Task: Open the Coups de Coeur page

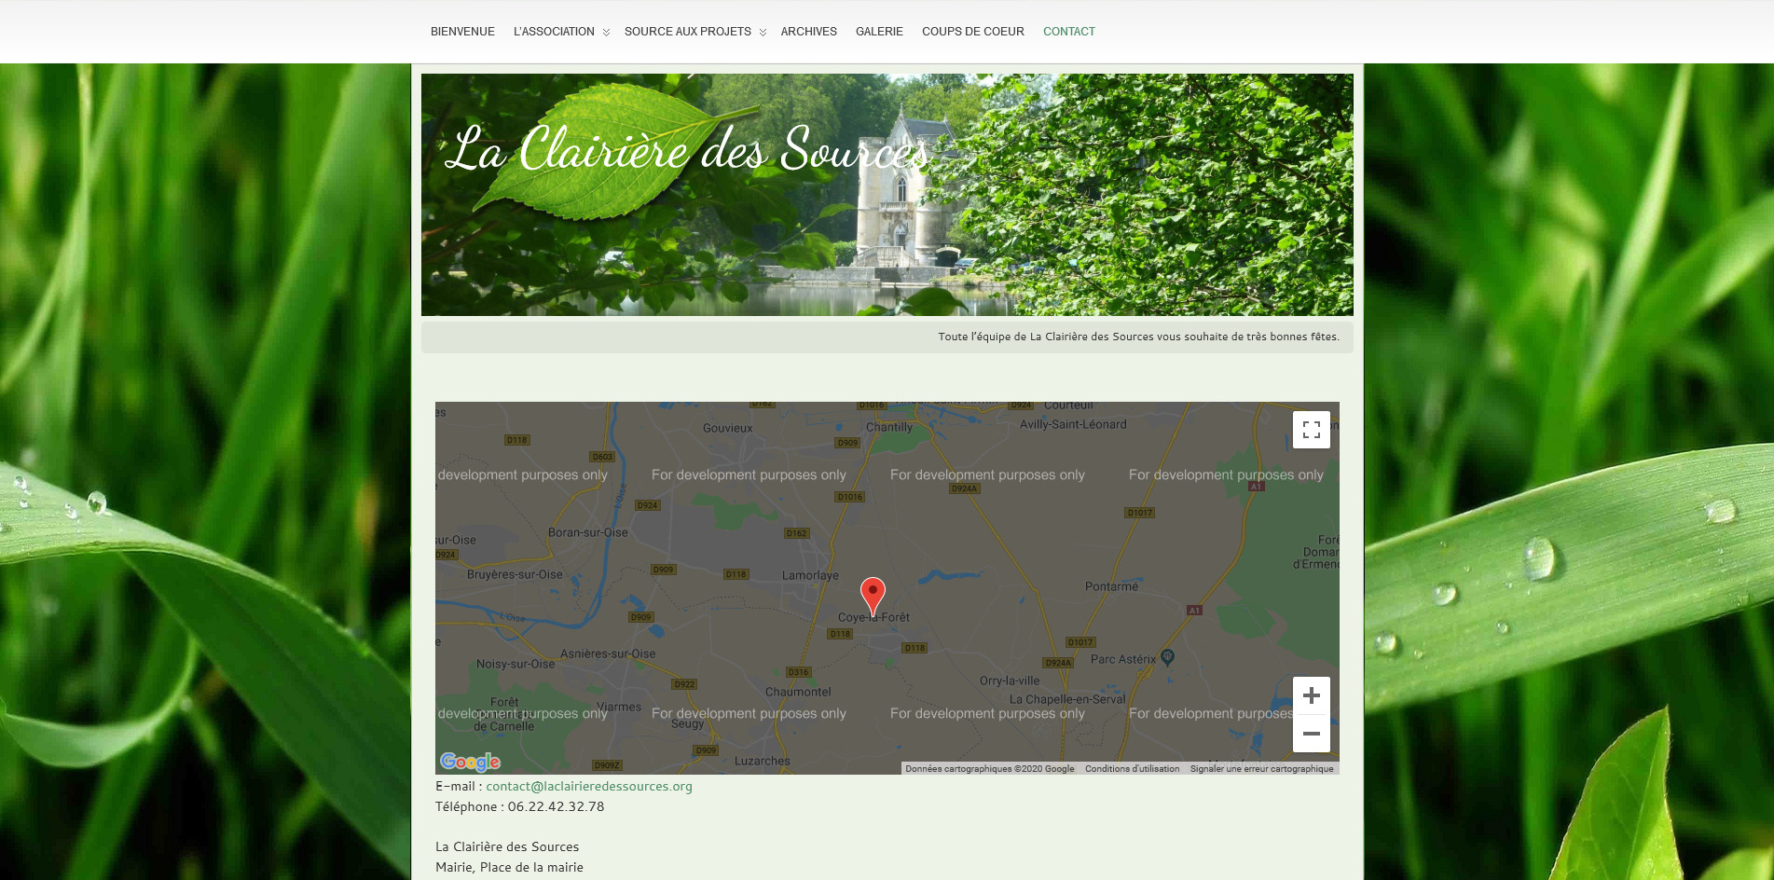Action: [972, 32]
